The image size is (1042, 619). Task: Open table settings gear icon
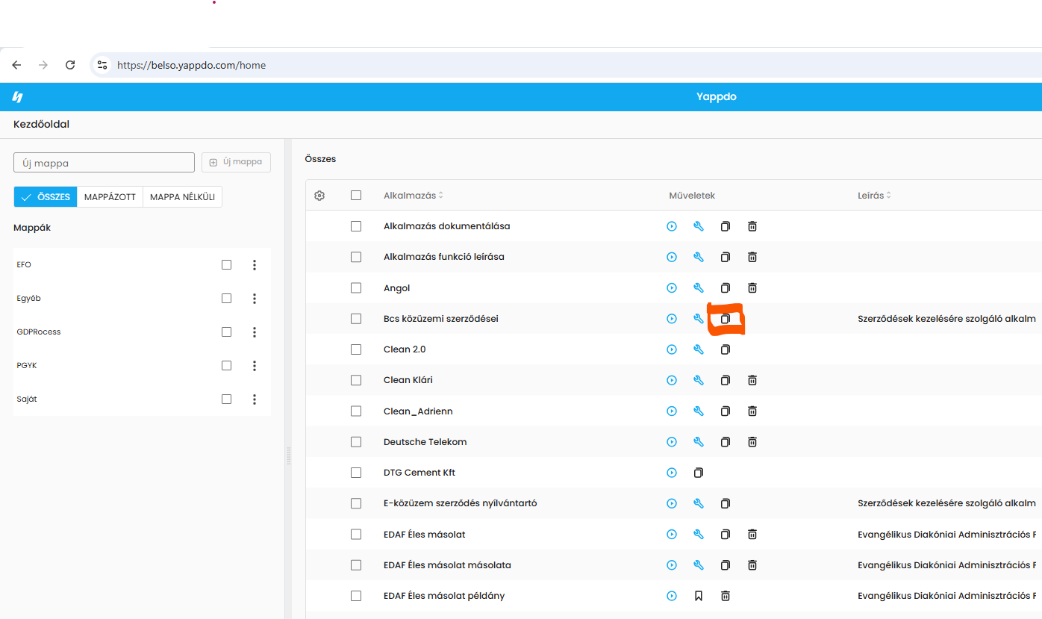[319, 196]
